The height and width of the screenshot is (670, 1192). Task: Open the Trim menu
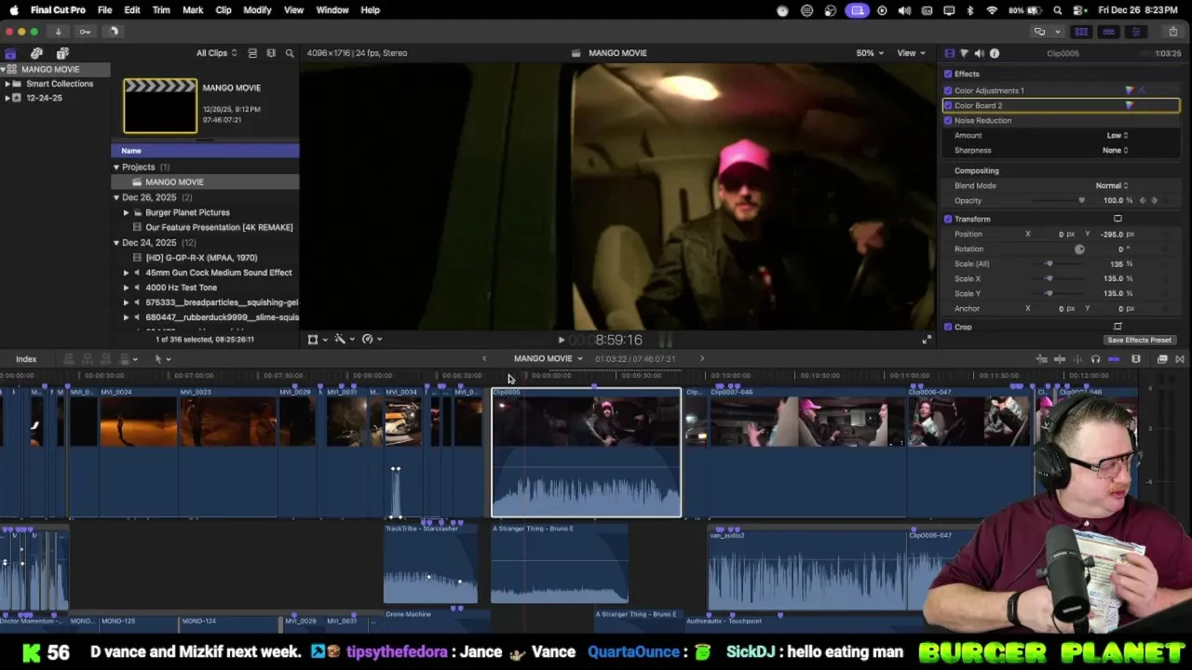click(161, 10)
